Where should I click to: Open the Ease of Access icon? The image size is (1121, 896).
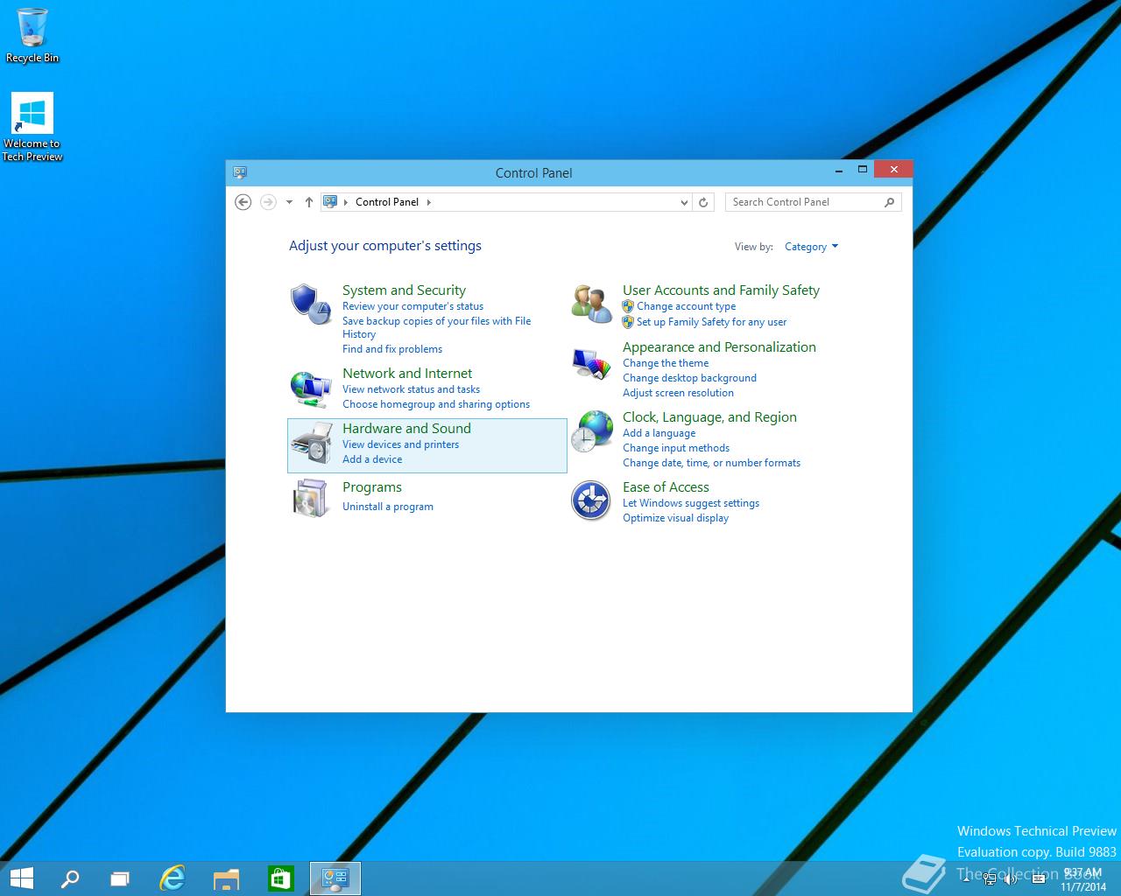pos(591,500)
